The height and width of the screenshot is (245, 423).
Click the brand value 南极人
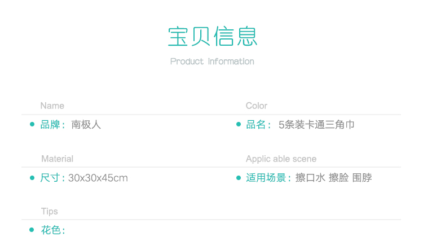tap(86, 125)
